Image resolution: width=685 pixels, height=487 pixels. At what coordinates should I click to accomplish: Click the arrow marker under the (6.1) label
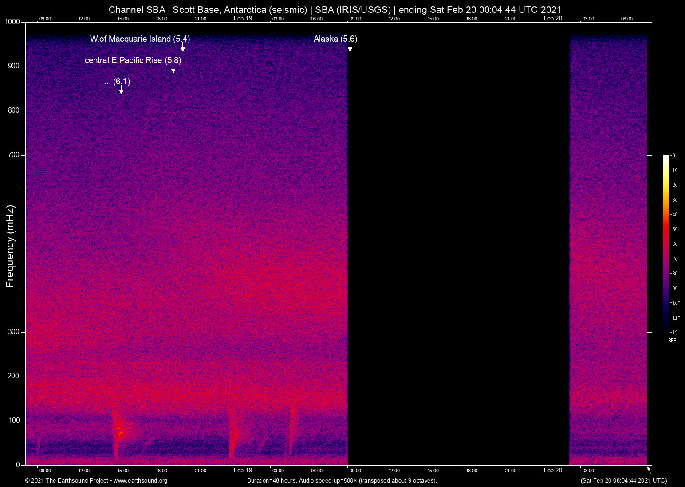[121, 91]
